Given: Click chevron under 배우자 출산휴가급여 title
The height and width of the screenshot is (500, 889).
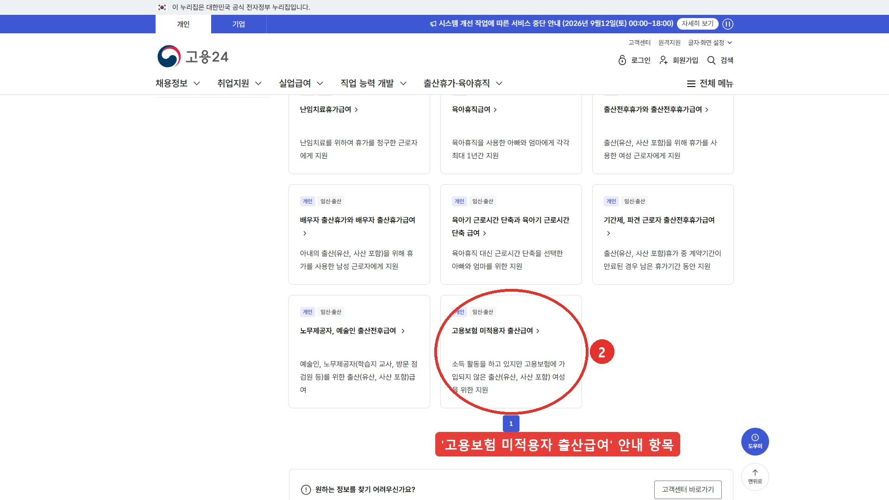Looking at the screenshot, I should pyautogui.click(x=304, y=233).
